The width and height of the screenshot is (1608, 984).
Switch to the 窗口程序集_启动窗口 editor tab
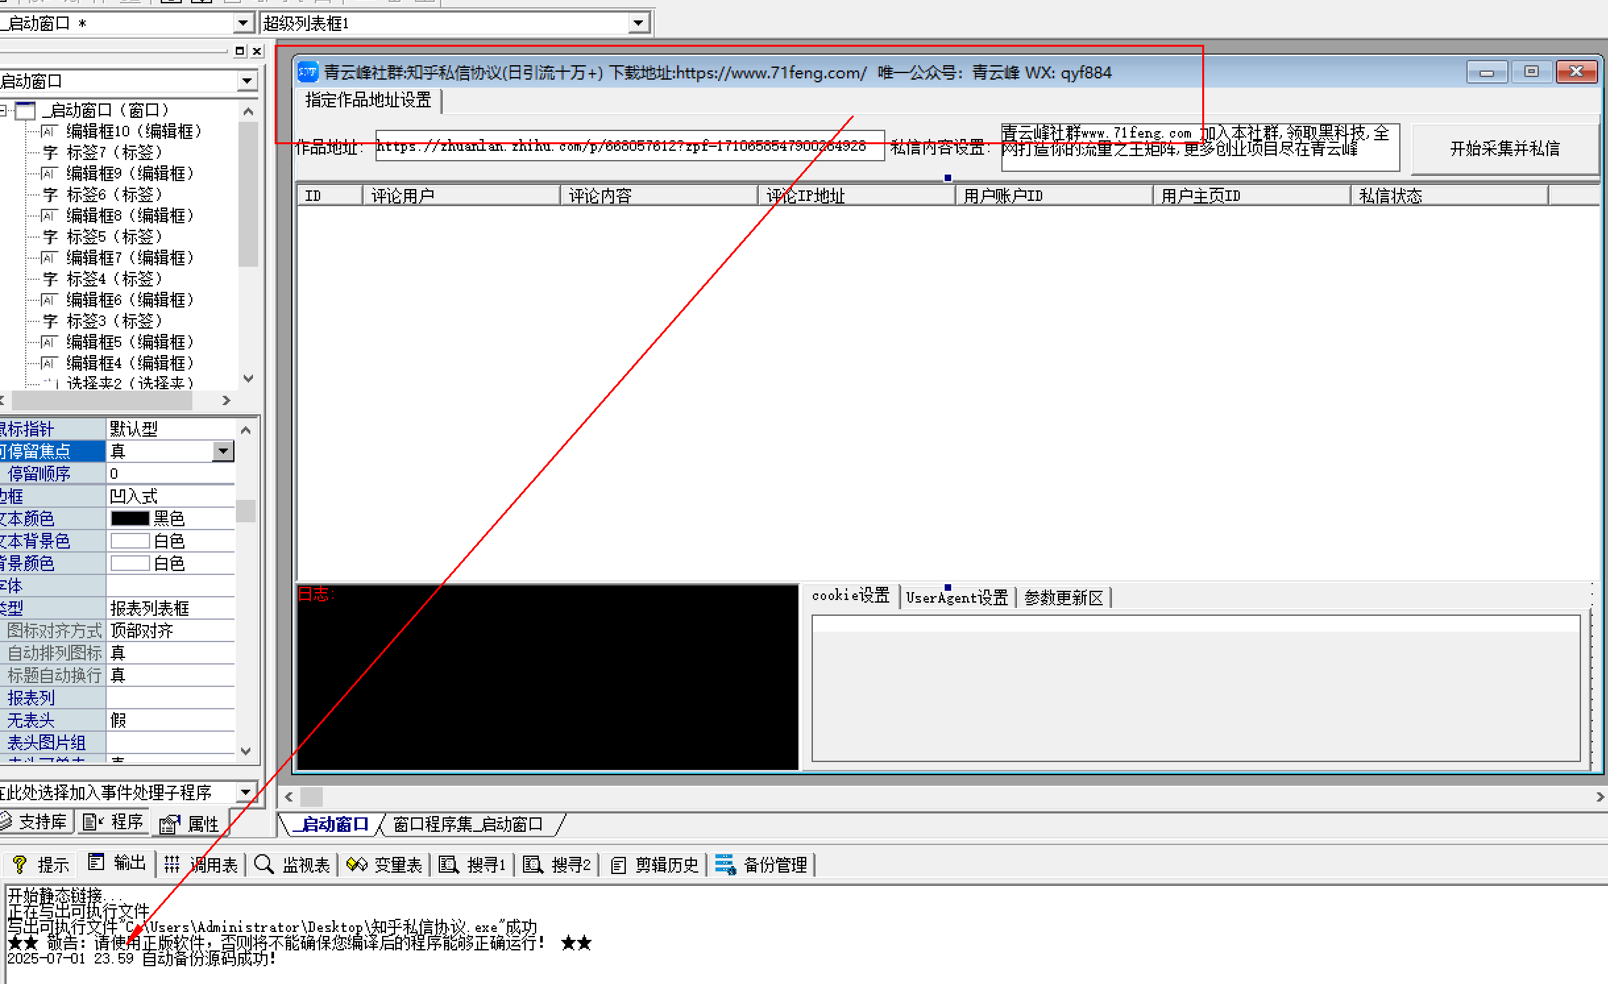(x=468, y=824)
